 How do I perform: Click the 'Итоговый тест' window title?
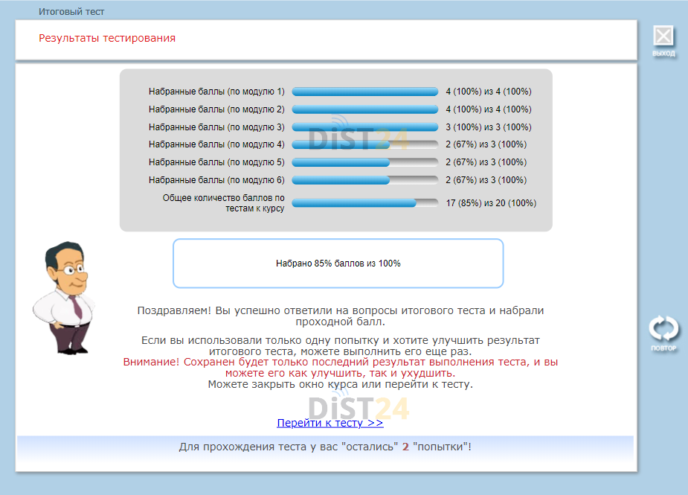[x=71, y=12]
